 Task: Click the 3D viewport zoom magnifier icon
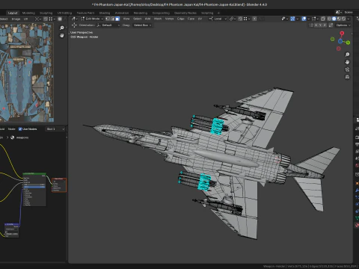[347, 55]
